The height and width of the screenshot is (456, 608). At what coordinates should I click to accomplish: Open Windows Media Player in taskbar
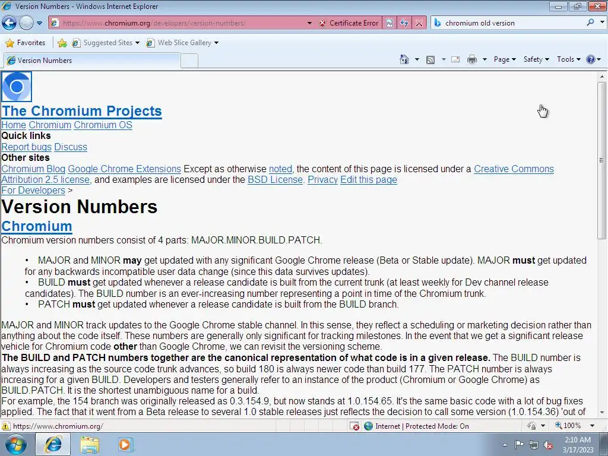coord(125,444)
